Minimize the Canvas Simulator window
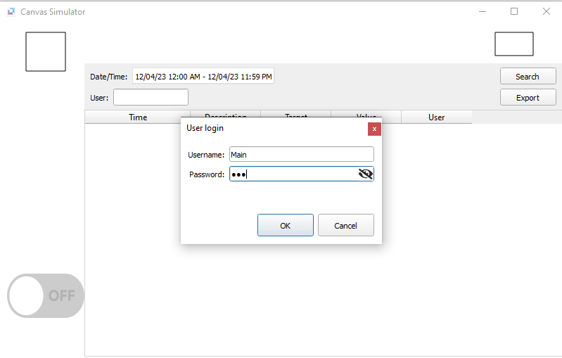This screenshot has height=358, width=562. click(483, 11)
